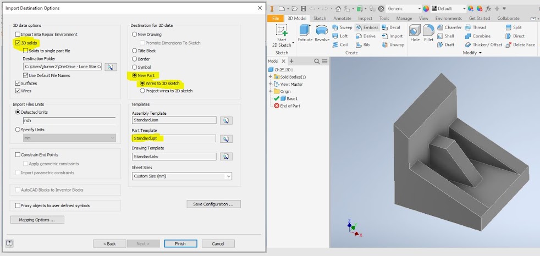Screen dimensions: 540x256
Task: Expand Origin folder in model tree
Action: (270, 91)
